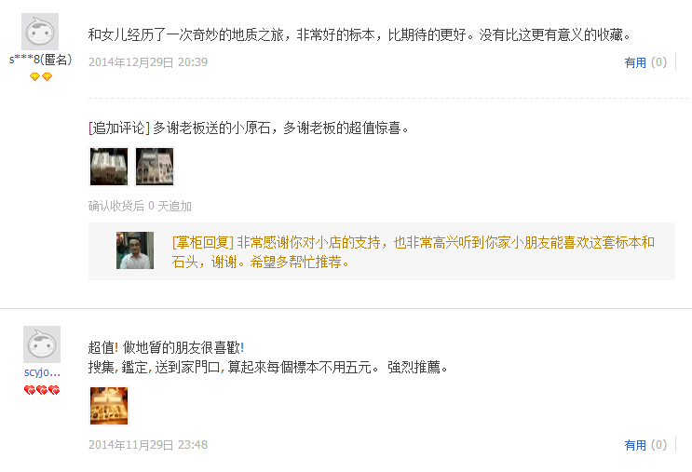Image resolution: width=692 pixels, height=472 pixels.
Task: Open the scyjo... username link
Action: click(x=42, y=371)
